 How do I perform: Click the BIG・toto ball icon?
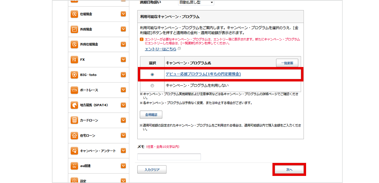pos(74,75)
